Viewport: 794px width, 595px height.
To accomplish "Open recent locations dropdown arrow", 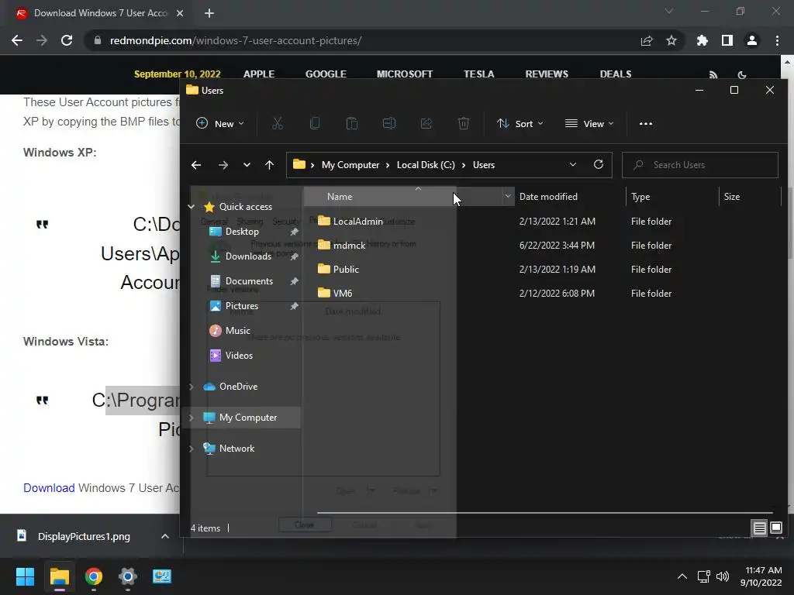I will coord(247,165).
